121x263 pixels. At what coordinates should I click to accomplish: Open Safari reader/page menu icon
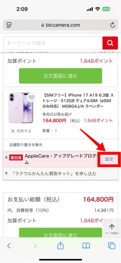pyautogui.click(x=9, y=25)
